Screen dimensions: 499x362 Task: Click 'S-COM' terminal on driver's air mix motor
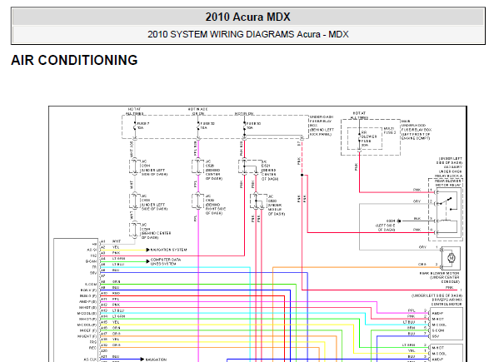438,330
